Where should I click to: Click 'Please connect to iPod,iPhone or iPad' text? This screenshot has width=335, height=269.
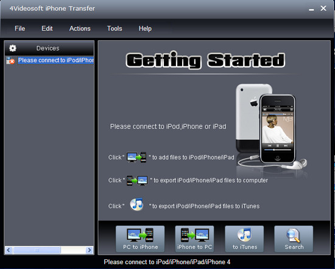point(168,127)
